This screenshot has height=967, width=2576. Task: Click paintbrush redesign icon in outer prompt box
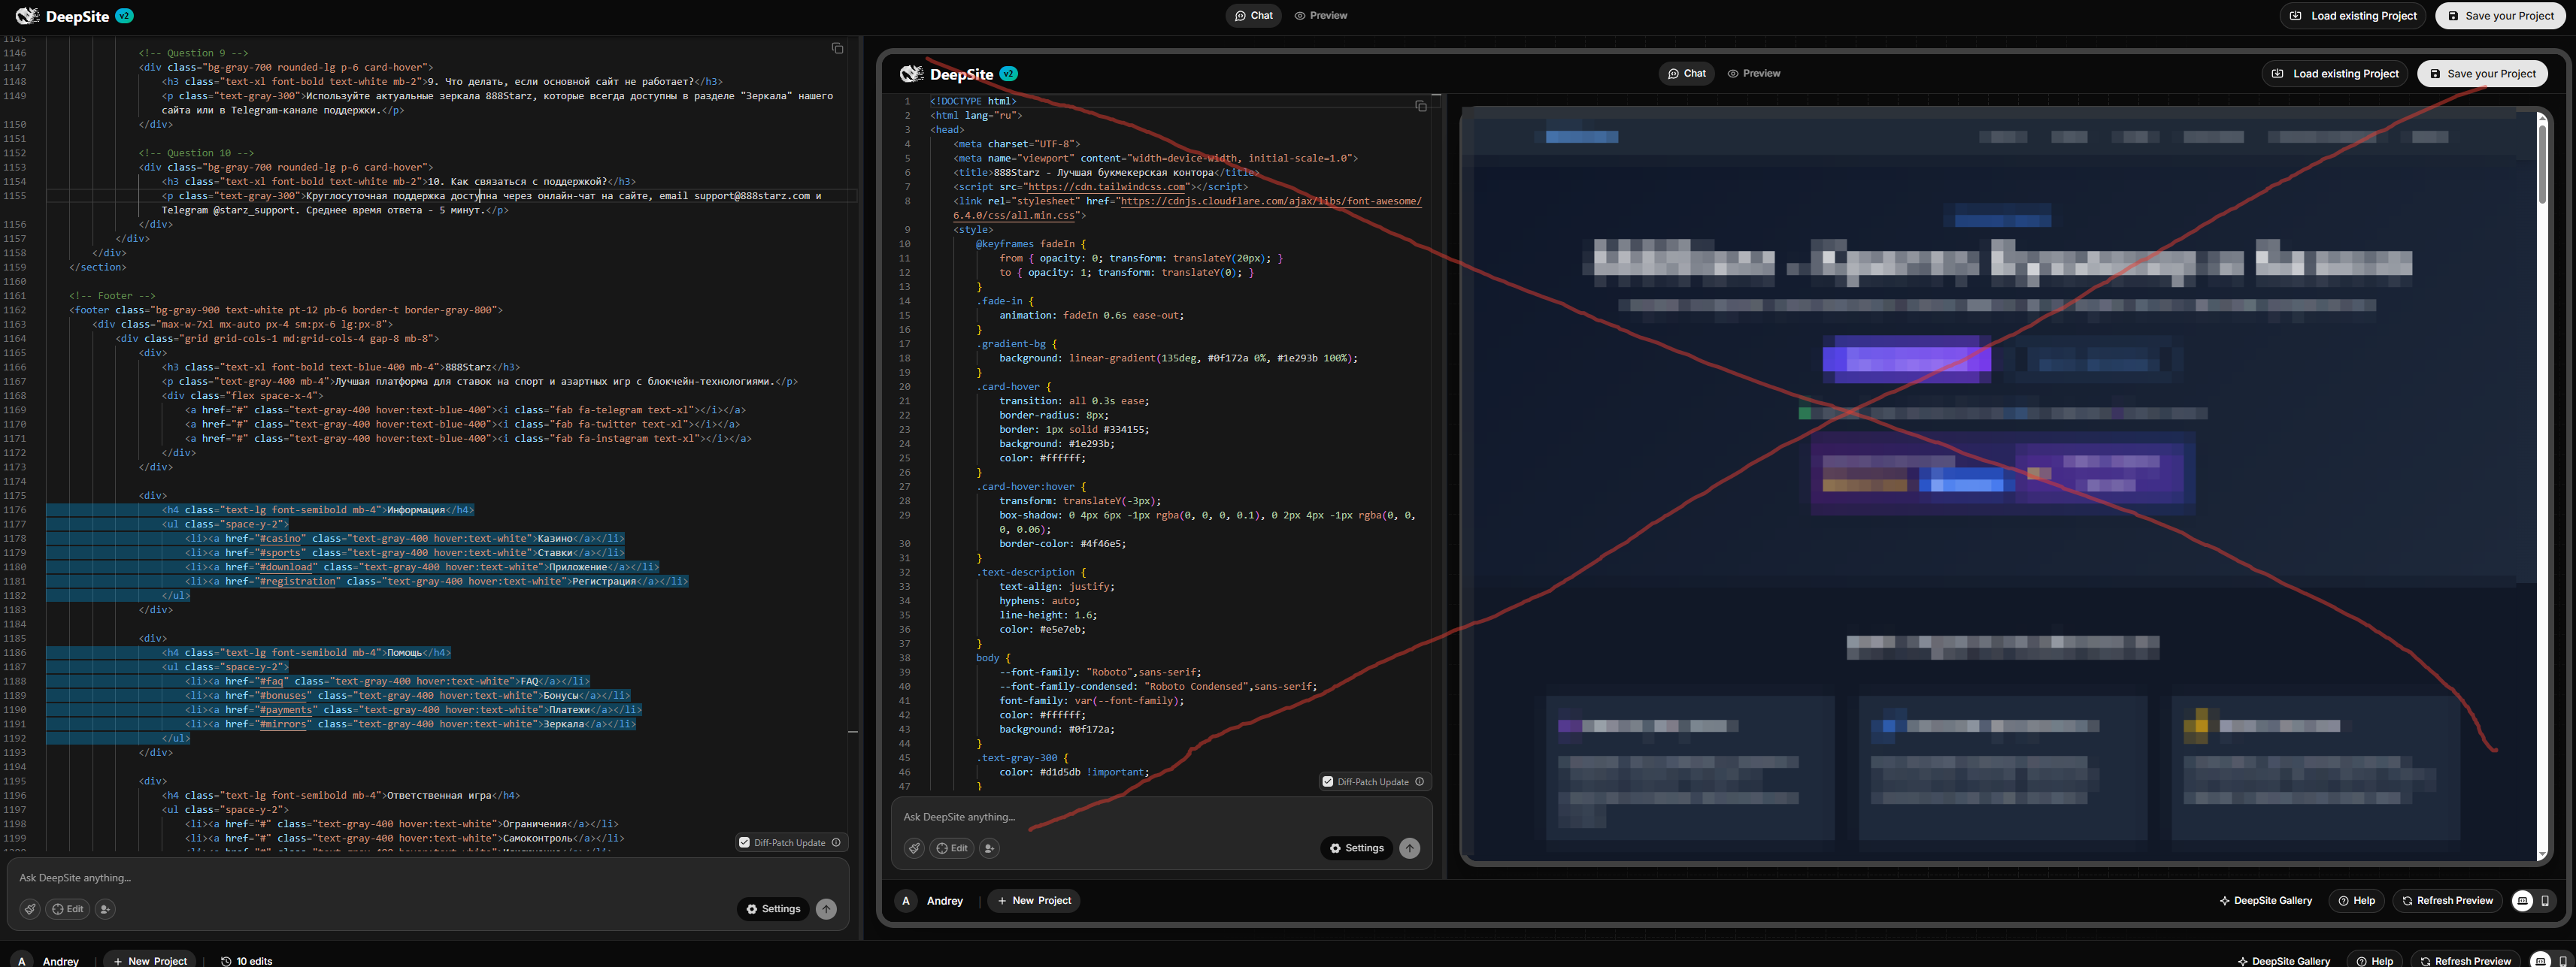point(30,909)
